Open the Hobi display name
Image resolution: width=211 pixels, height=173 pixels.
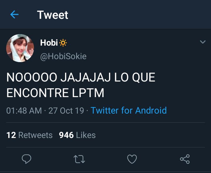click(49, 43)
